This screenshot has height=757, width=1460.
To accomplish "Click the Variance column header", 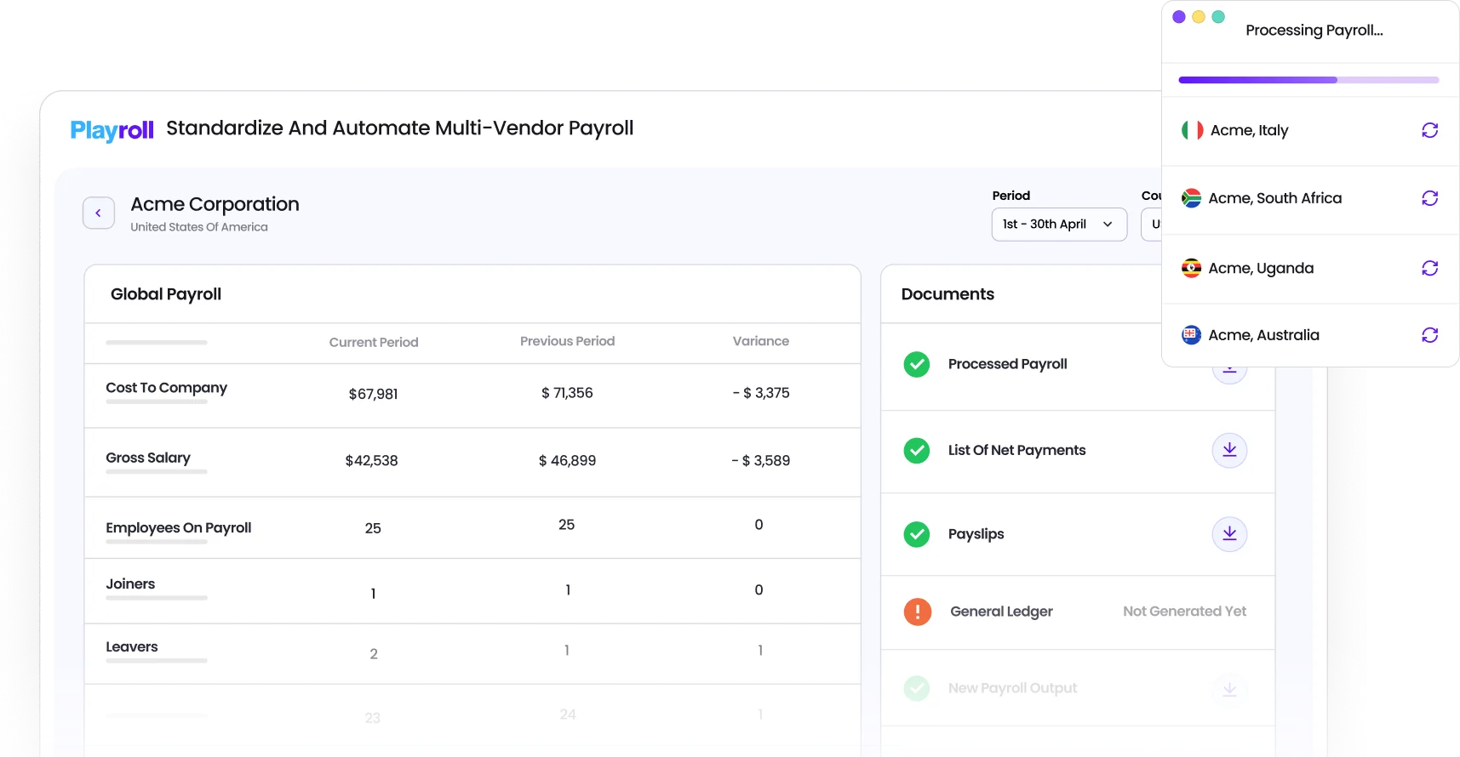I will [761, 341].
